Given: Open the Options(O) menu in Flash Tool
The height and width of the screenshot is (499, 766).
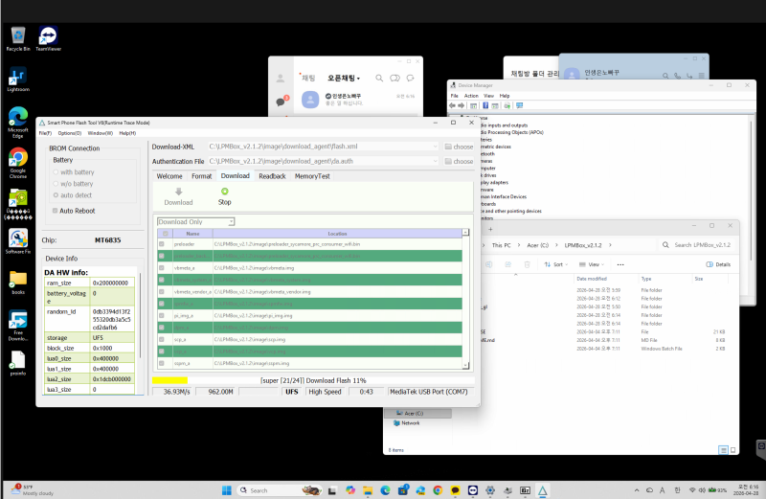Looking at the screenshot, I should [70, 133].
